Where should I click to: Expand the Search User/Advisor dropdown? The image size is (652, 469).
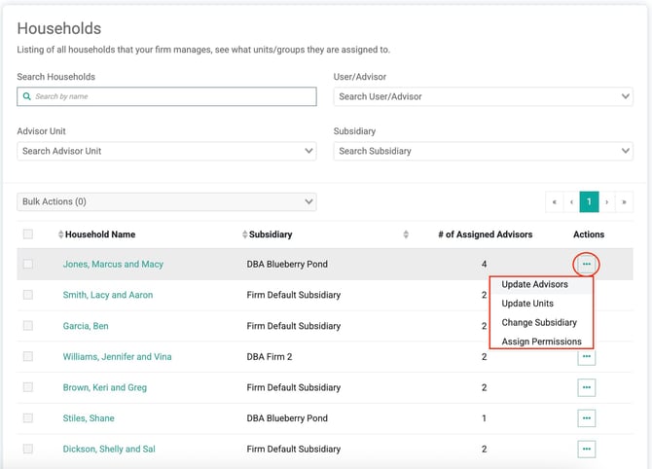tap(484, 96)
